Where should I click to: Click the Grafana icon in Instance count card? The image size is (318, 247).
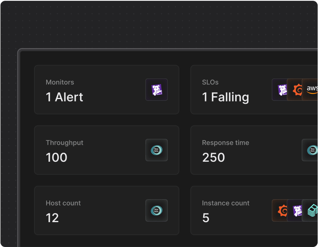pyautogui.click(x=280, y=210)
